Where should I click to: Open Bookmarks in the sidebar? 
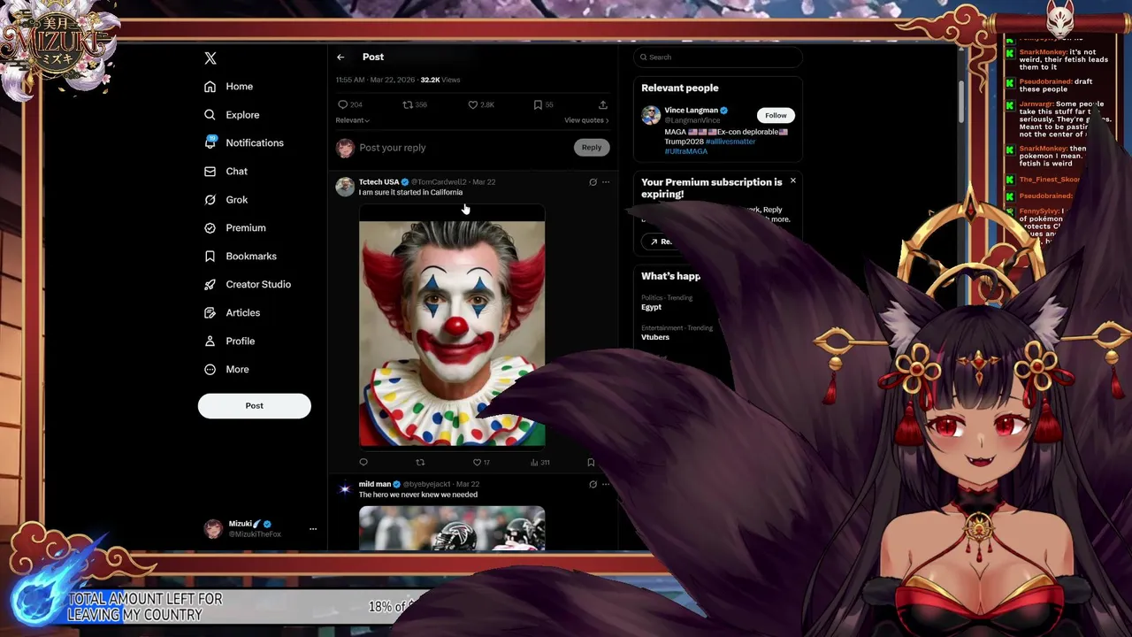(x=240, y=257)
